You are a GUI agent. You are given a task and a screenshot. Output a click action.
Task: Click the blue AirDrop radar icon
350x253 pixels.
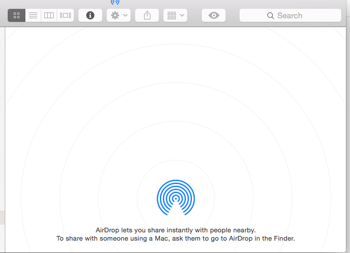(176, 198)
